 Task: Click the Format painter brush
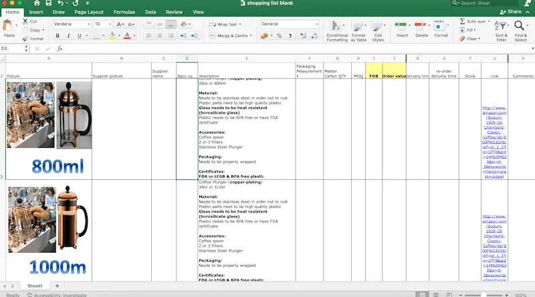[25, 39]
